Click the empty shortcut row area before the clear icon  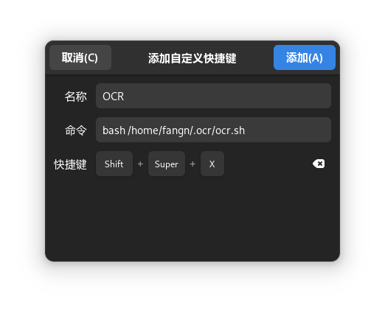click(268, 164)
